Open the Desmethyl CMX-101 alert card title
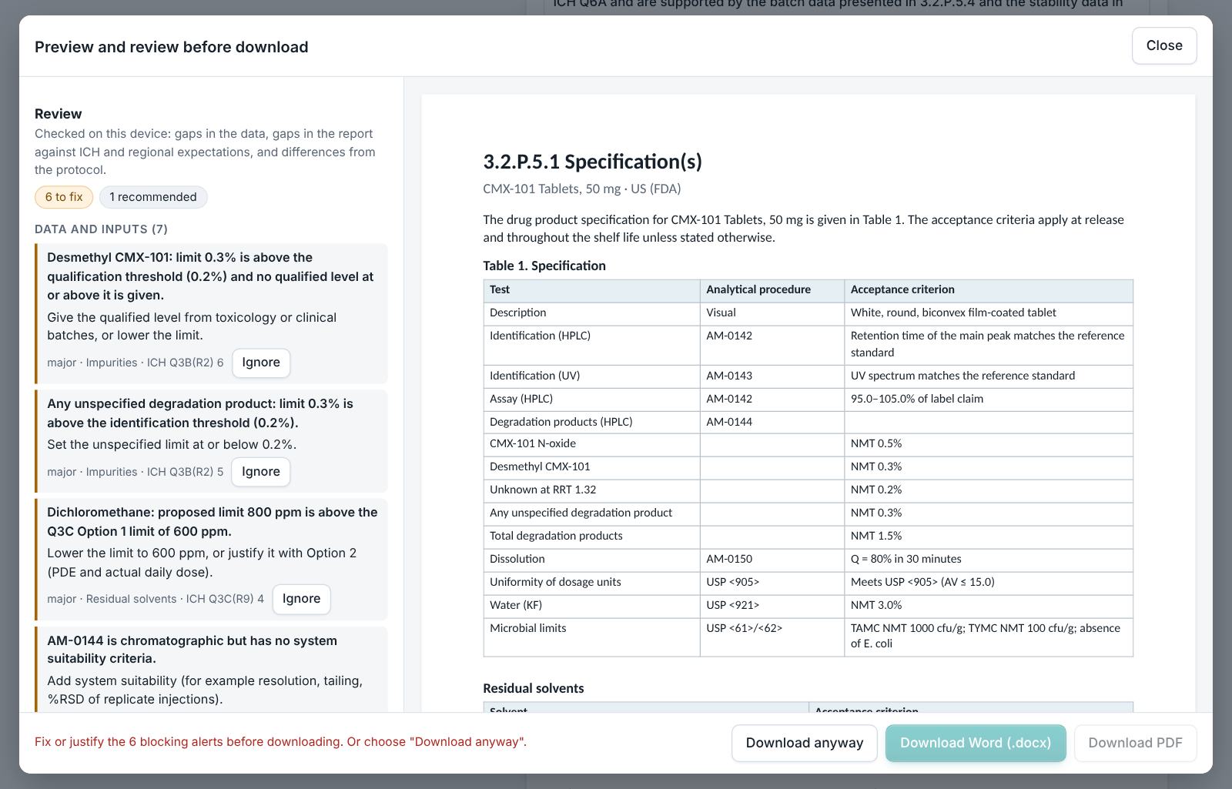This screenshot has height=789, width=1232. tap(210, 276)
